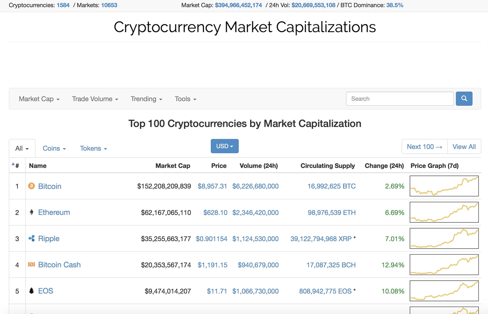Click Ripple change 7.01%
Image resolution: width=488 pixels, height=314 pixels.
394,239
